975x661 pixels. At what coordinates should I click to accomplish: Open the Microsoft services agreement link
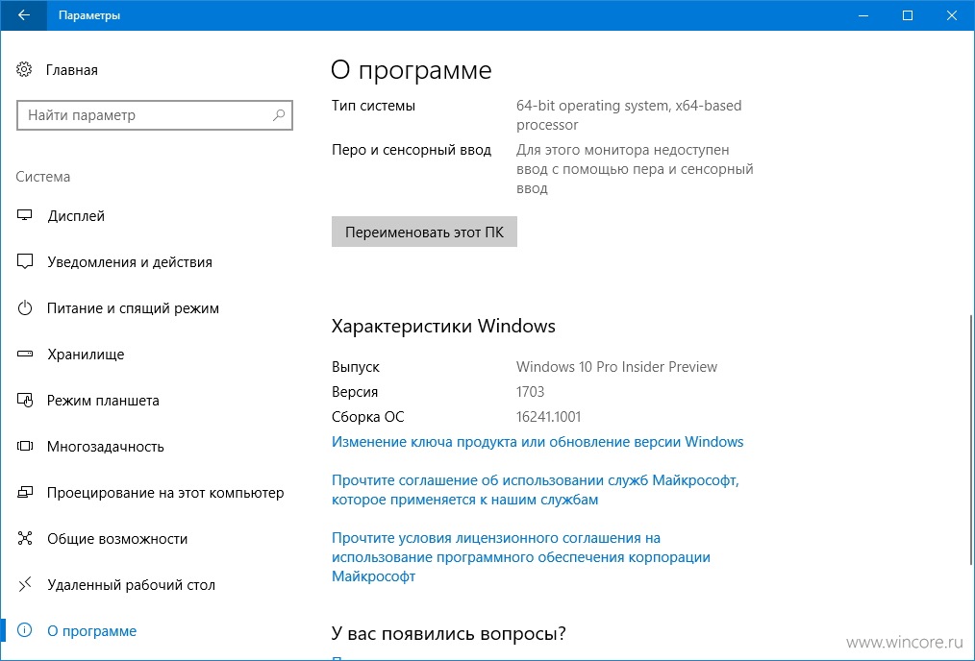(536, 490)
